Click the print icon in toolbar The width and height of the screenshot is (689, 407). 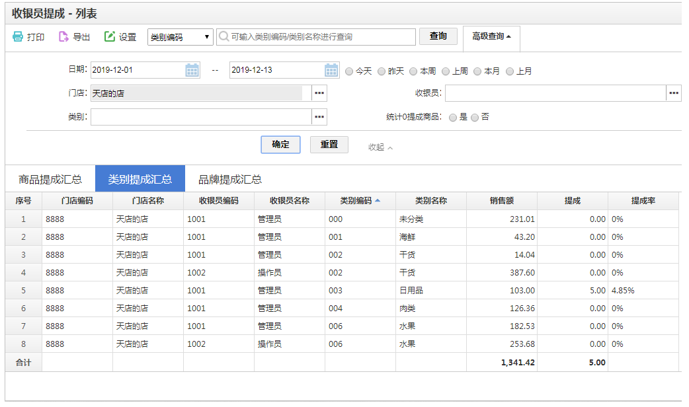pyautogui.click(x=18, y=37)
